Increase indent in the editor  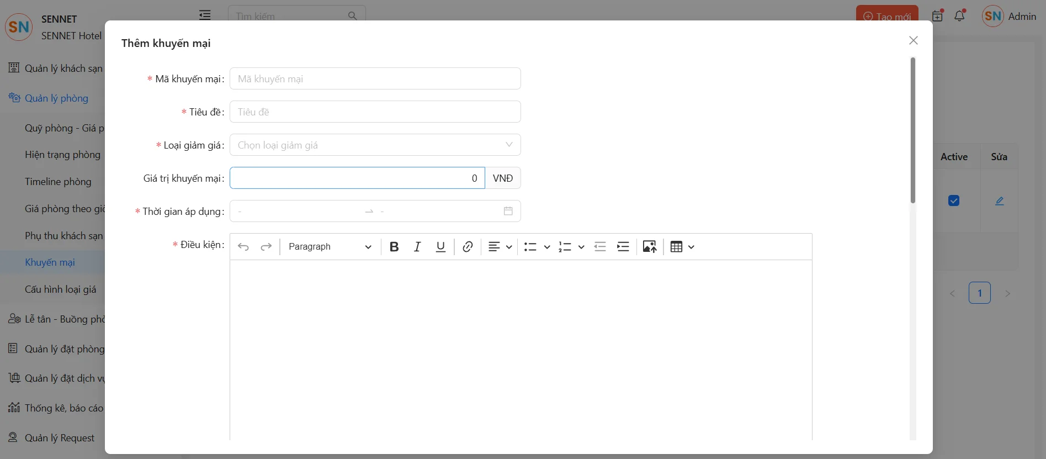pos(623,247)
